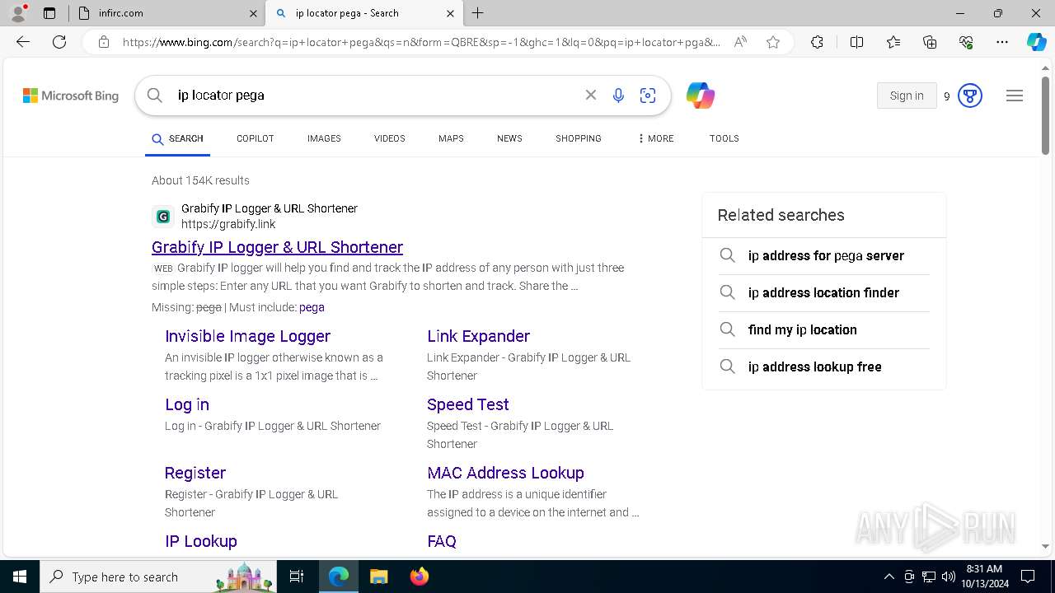Switch to the NEWS search tab
The height and width of the screenshot is (593, 1055).
[x=509, y=138]
